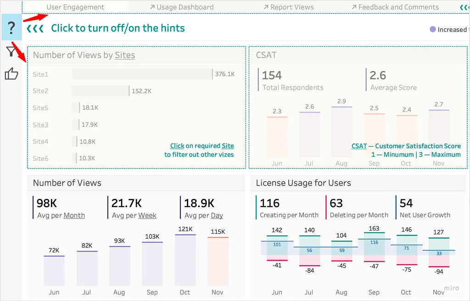Select the CSAT Nov bar labeled 2.7
The image size is (470, 301).
(x=439, y=134)
